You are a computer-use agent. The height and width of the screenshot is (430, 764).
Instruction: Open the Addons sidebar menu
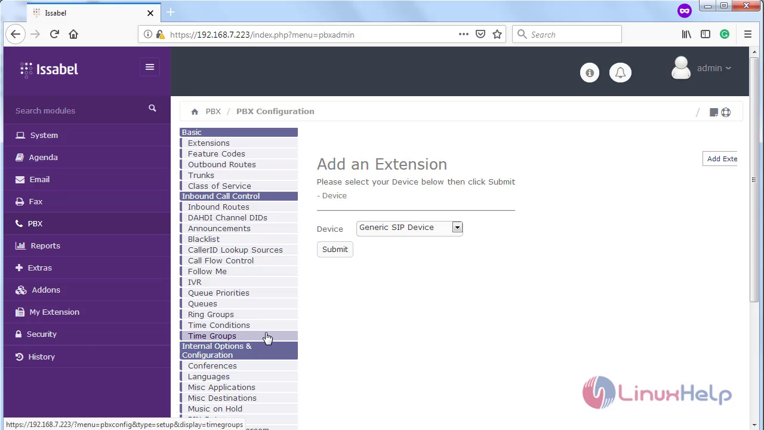pos(87,290)
